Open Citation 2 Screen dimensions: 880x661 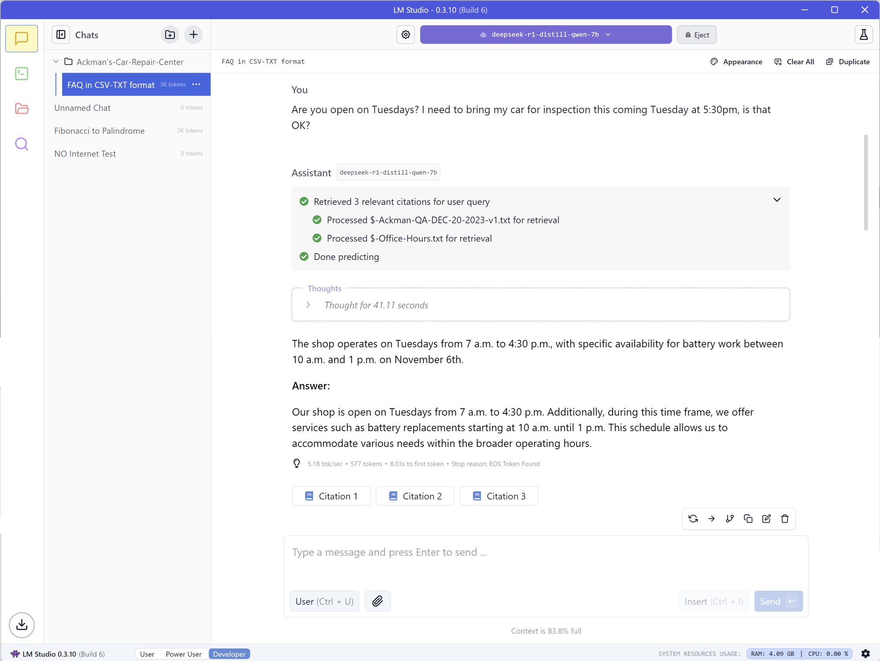tap(415, 496)
